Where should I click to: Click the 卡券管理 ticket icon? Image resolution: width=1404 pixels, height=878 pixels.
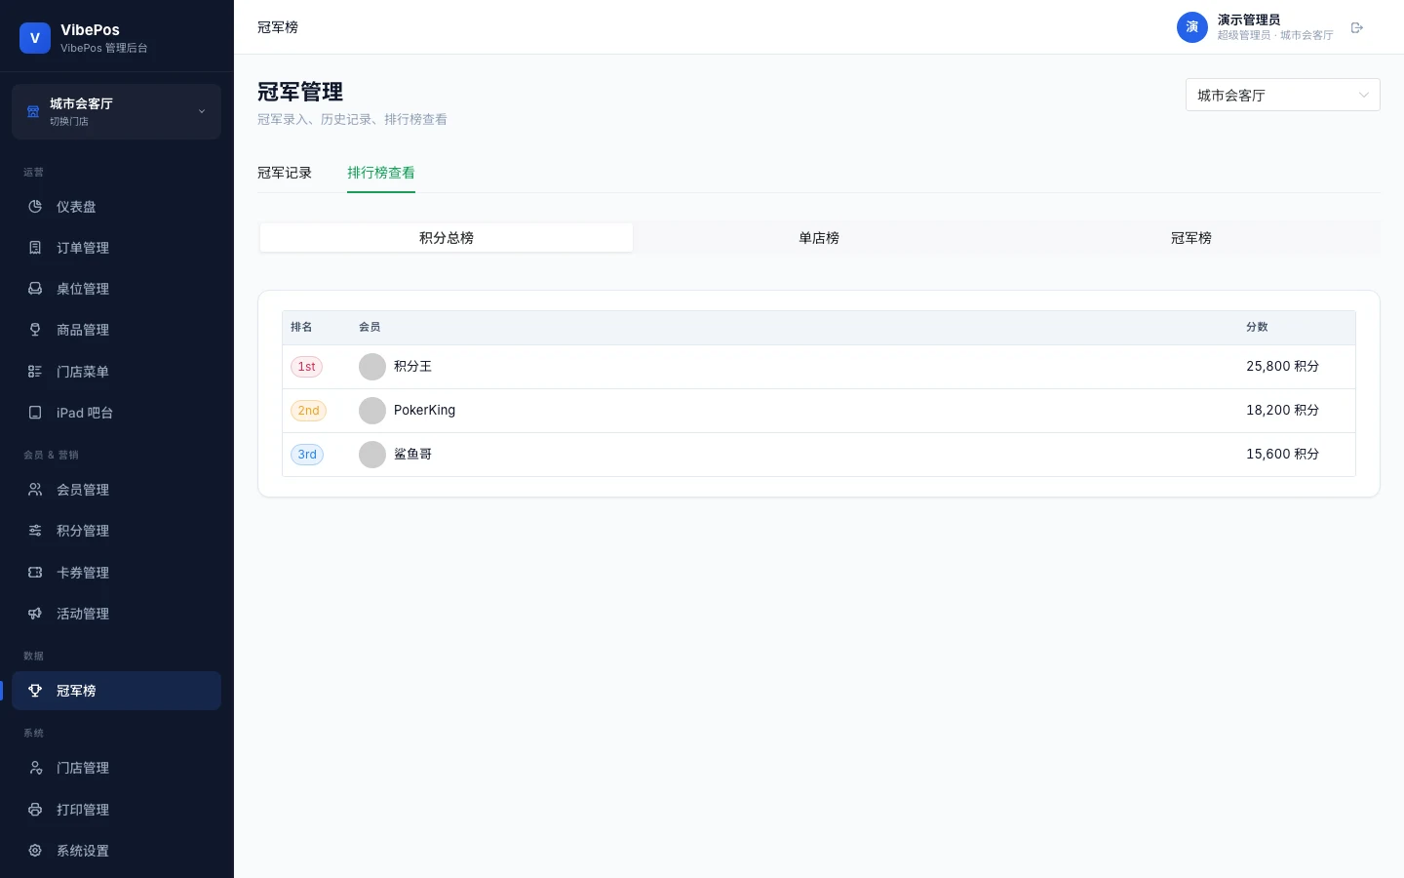coord(35,573)
